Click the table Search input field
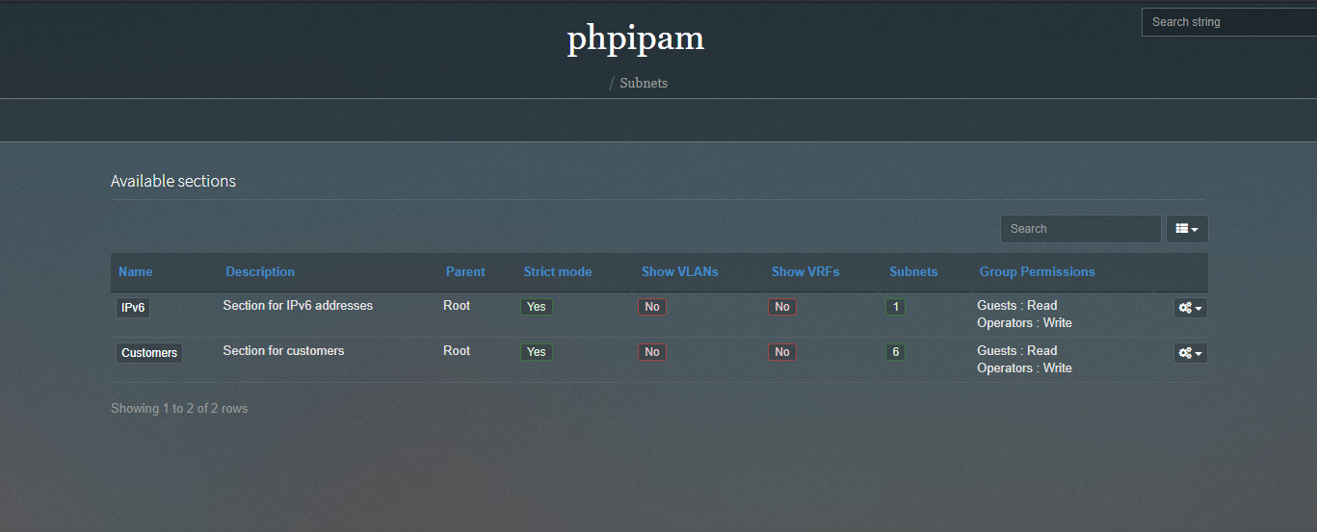1317x532 pixels. tap(1080, 229)
